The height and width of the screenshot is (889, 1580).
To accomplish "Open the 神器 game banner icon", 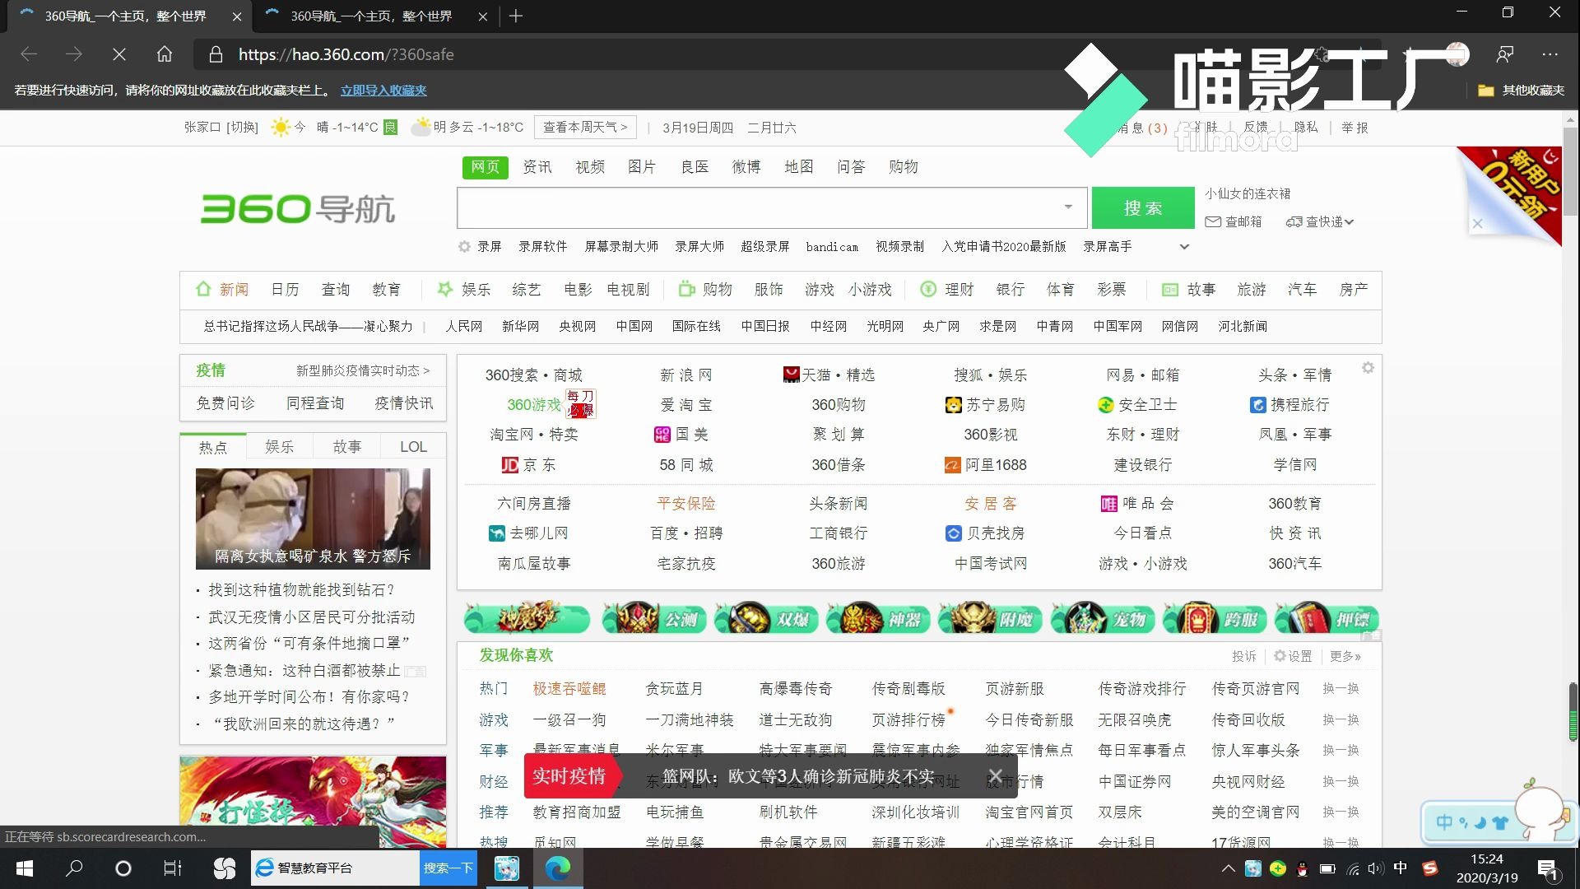I will (x=879, y=618).
